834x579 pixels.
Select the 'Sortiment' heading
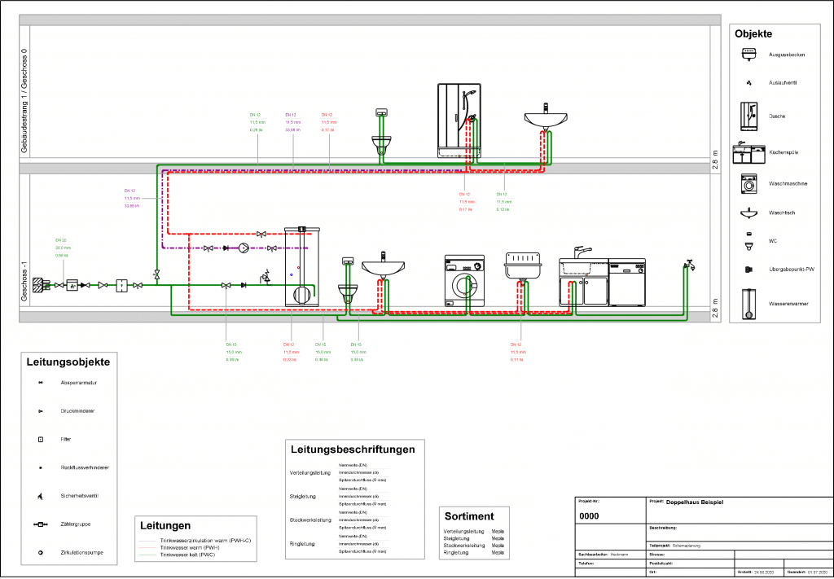469,515
